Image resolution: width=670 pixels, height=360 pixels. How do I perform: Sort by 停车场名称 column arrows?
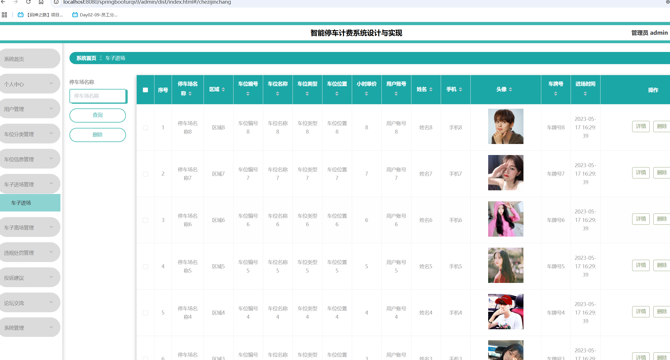tap(190, 94)
